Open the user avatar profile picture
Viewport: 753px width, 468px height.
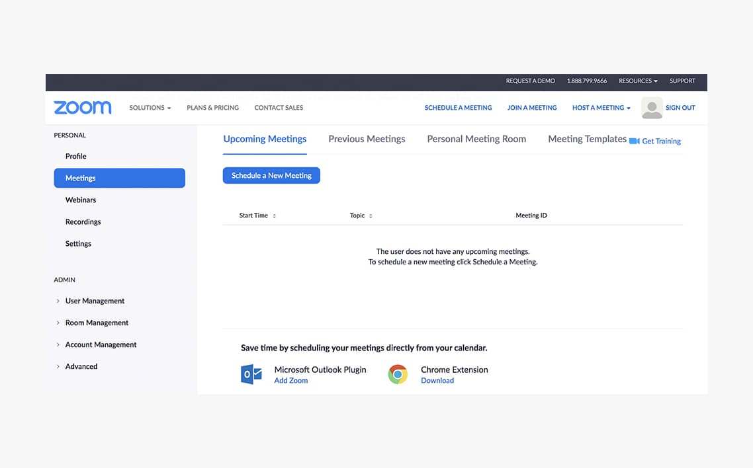point(652,108)
